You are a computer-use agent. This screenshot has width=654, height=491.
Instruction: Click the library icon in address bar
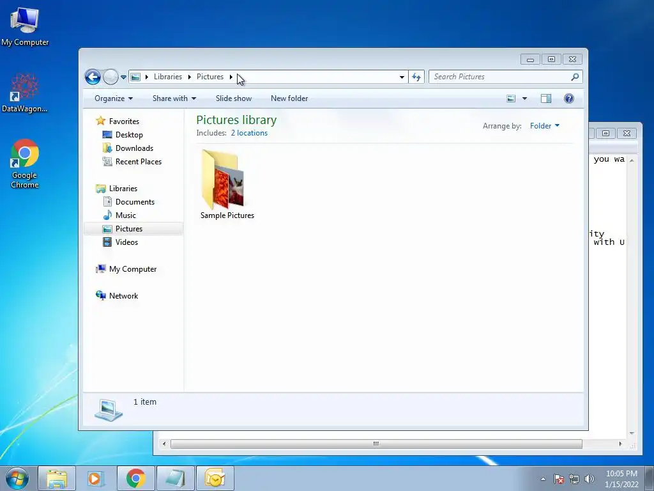coord(135,77)
